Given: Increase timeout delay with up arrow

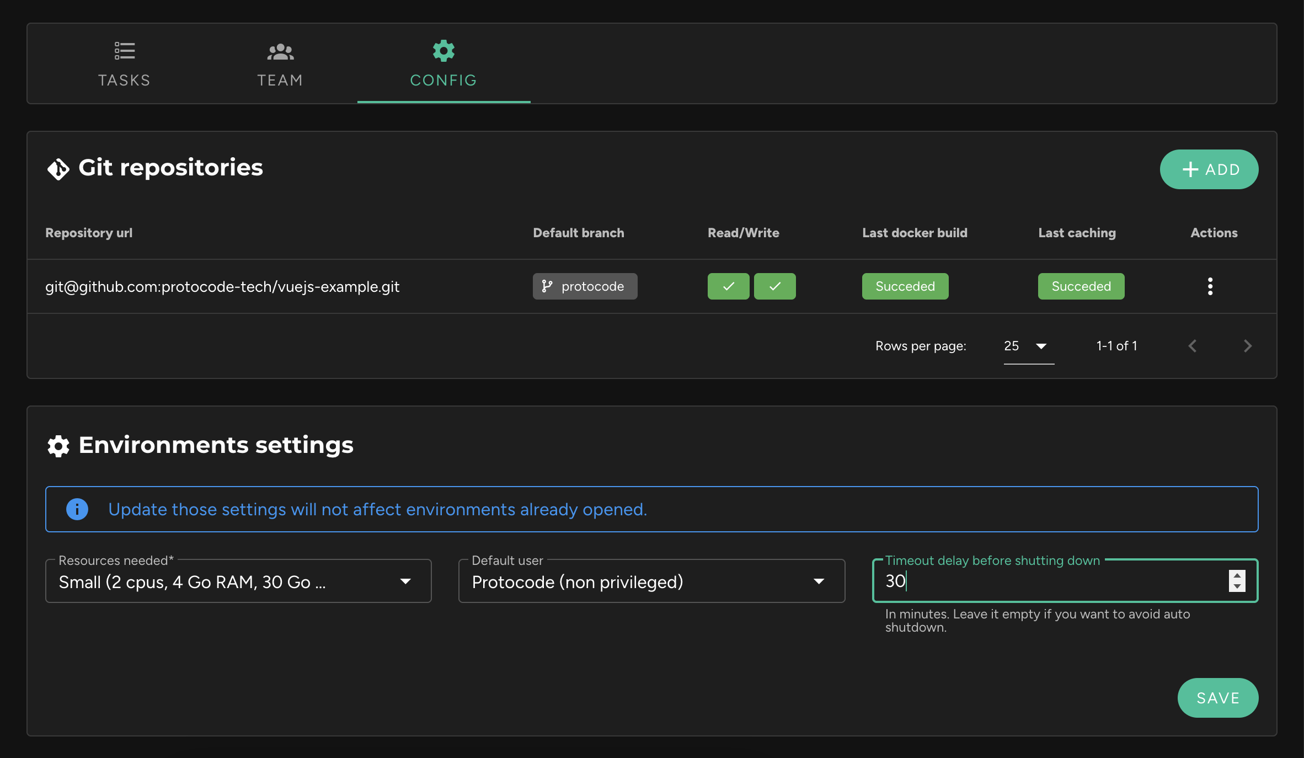Looking at the screenshot, I should coord(1237,575).
